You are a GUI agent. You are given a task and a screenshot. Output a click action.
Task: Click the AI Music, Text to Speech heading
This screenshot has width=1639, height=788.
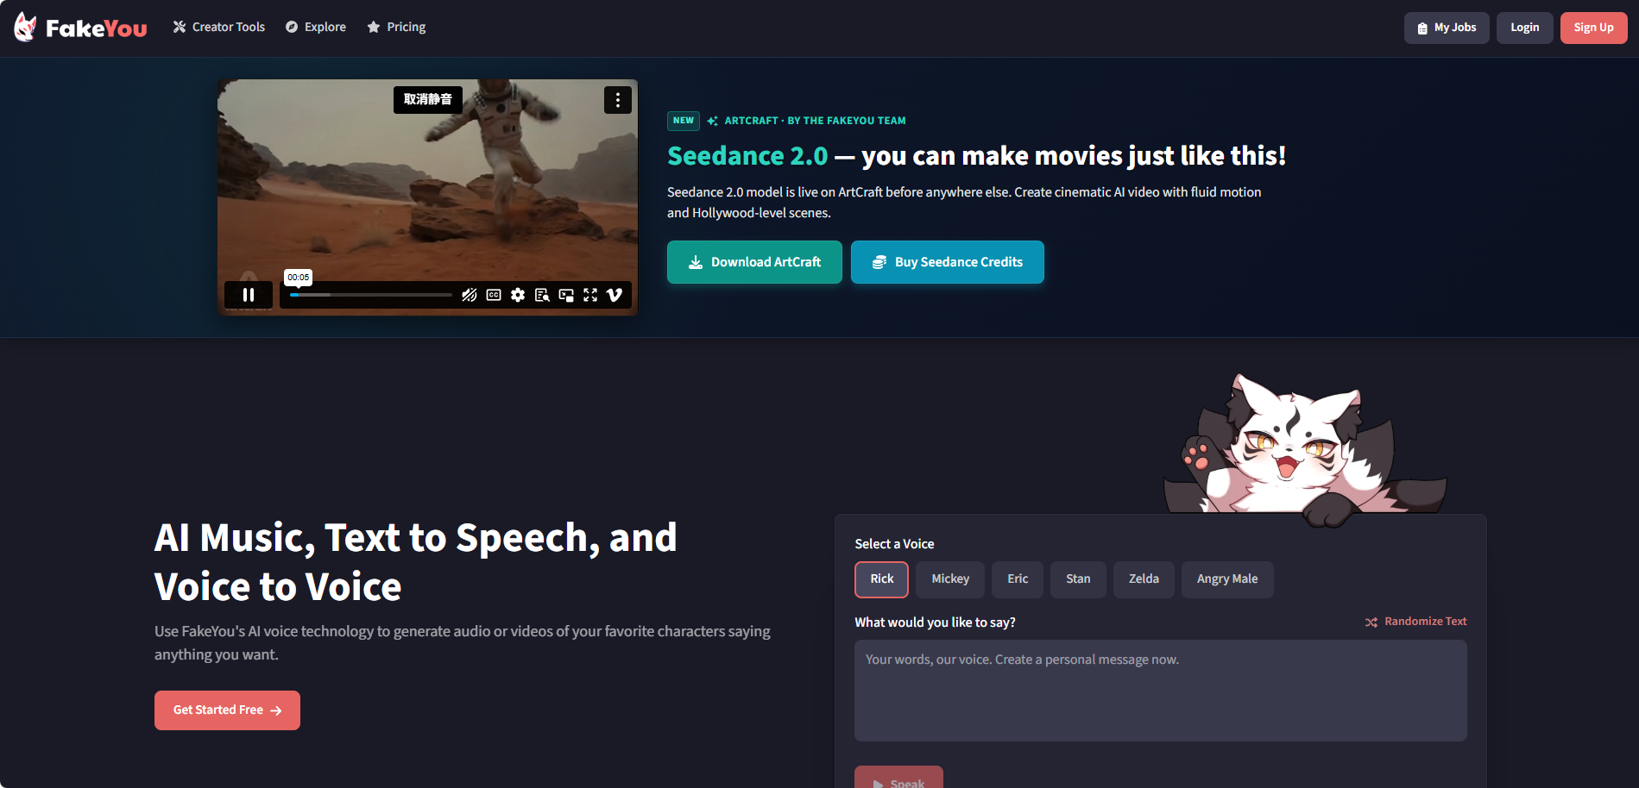tap(415, 562)
